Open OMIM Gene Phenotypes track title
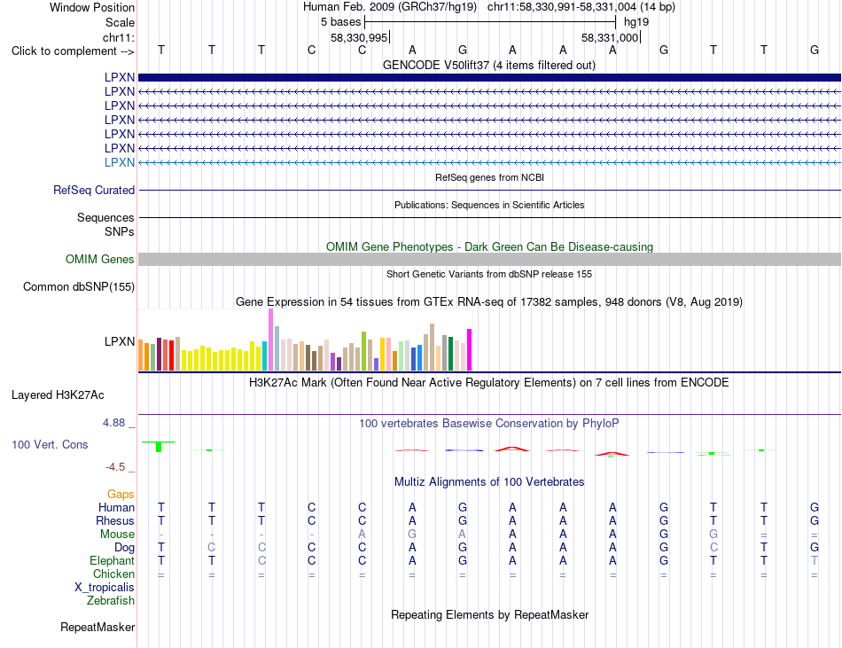 click(489, 247)
